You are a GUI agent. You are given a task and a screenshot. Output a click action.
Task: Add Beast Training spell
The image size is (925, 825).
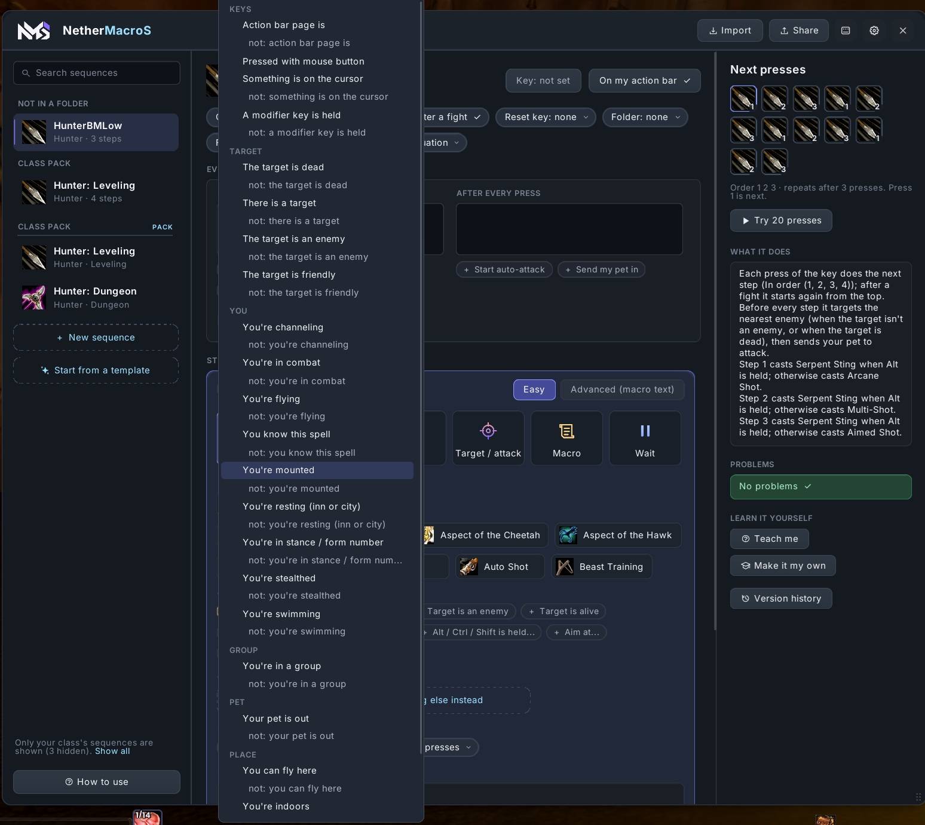coord(601,567)
